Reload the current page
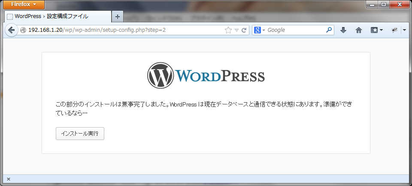The width and height of the screenshot is (412, 186). (244, 30)
